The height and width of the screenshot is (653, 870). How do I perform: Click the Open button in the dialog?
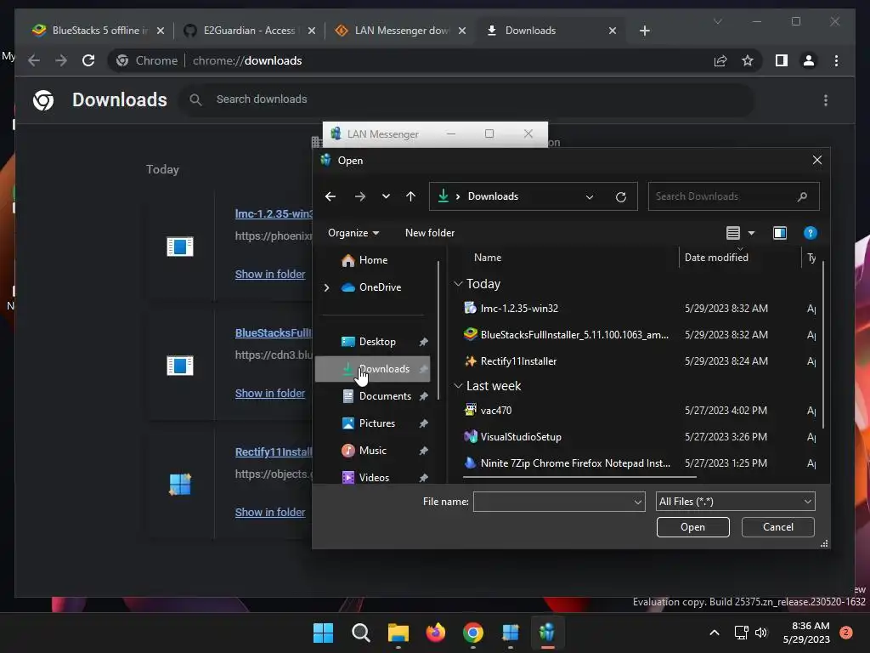click(692, 527)
